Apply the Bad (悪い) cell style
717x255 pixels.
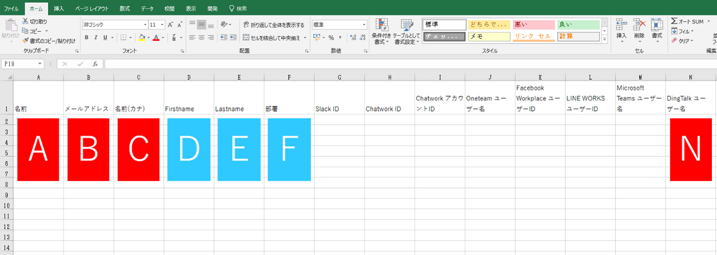(534, 25)
